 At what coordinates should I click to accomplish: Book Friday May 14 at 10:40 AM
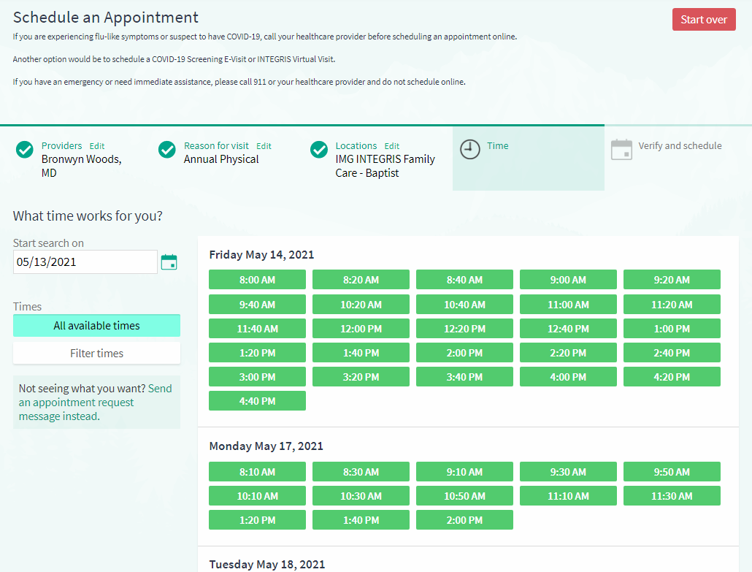(x=464, y=304)
